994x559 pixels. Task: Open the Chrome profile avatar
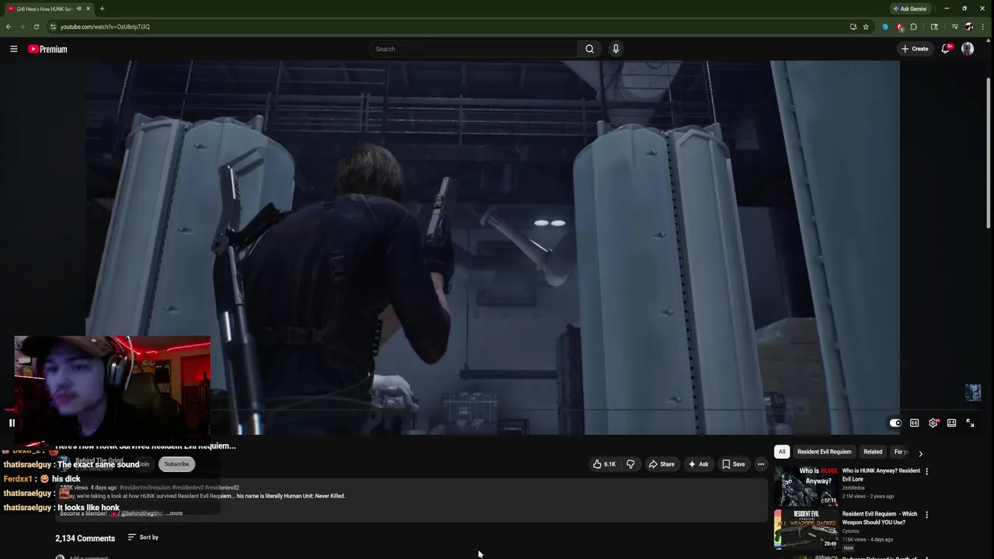pyautogui.click(x=968, y=26)
